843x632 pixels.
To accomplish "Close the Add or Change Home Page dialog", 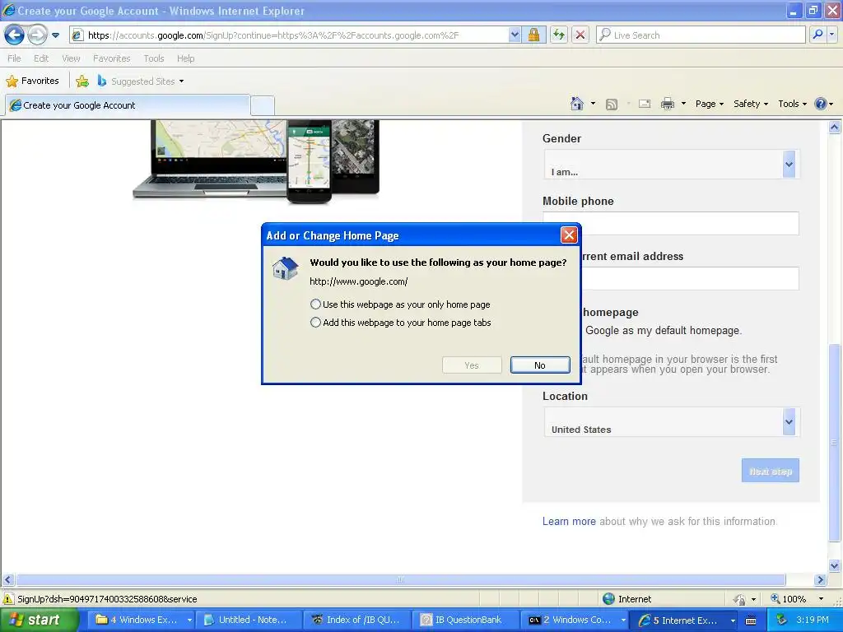I will (569, 235).
